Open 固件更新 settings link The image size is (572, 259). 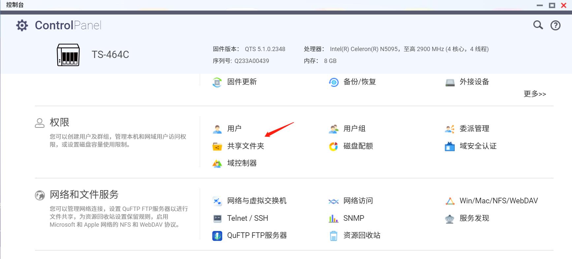(242, 82)
